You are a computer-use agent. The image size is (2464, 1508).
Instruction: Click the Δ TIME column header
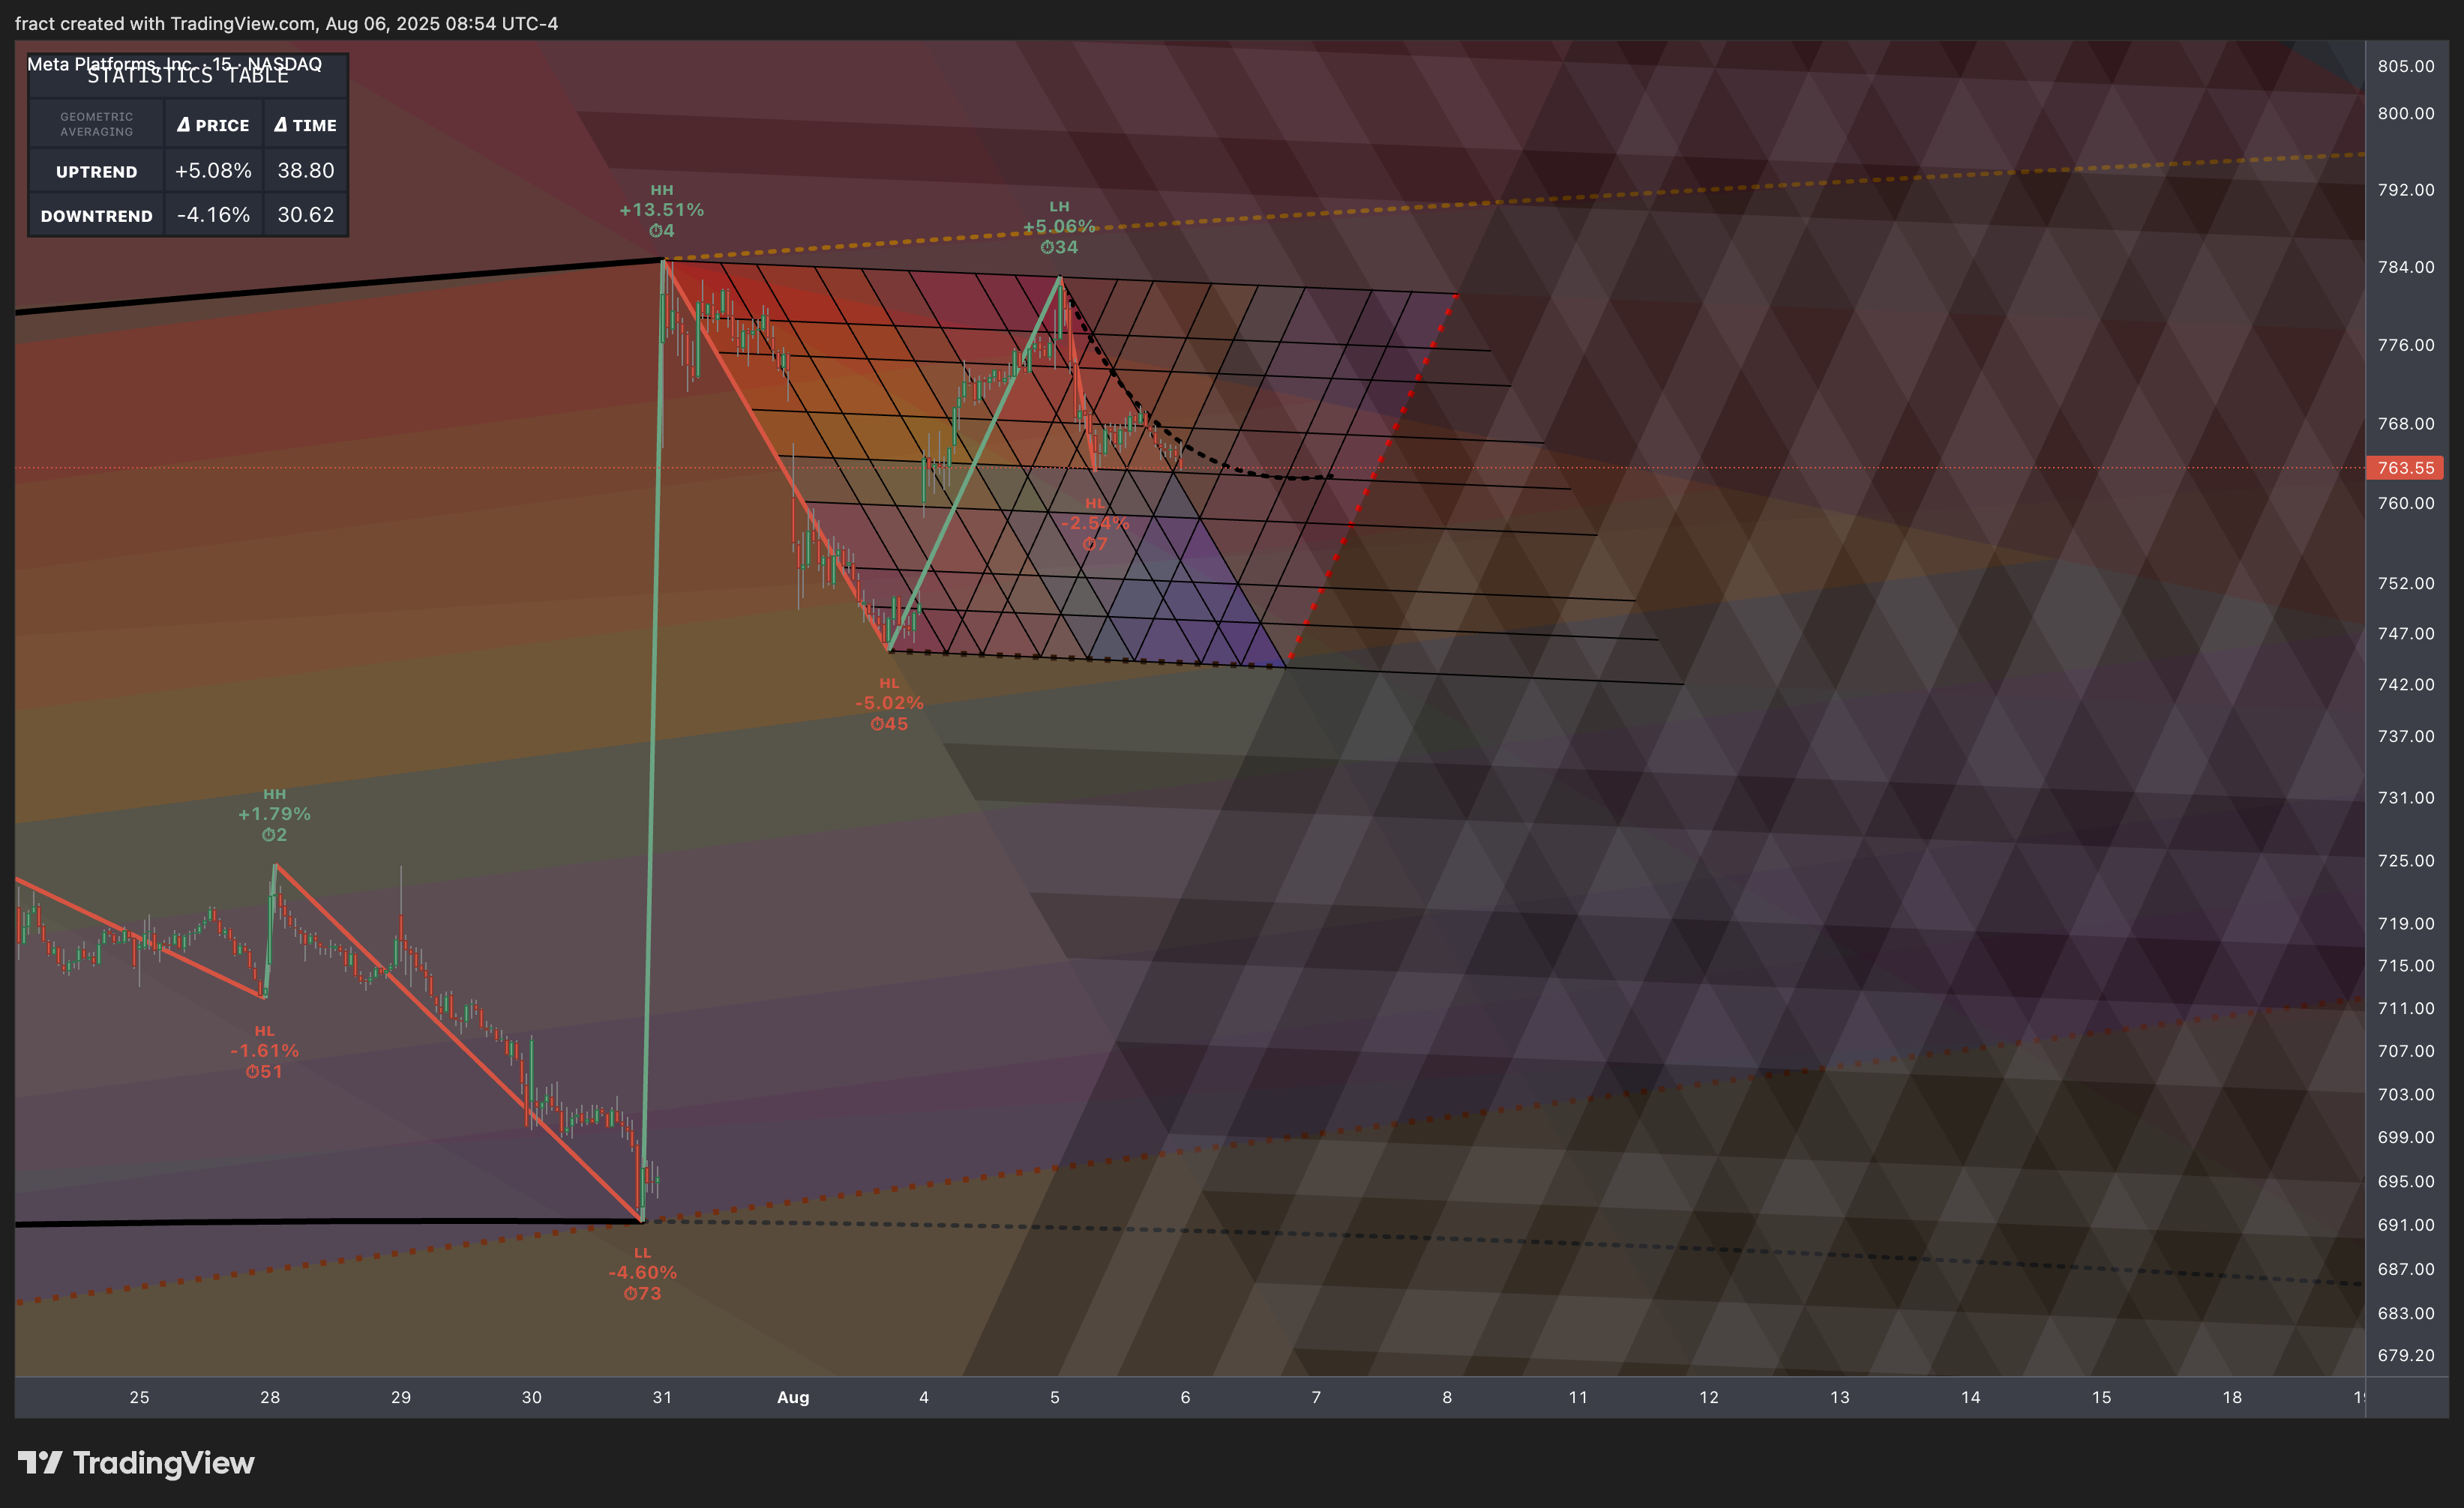(305, 125)
